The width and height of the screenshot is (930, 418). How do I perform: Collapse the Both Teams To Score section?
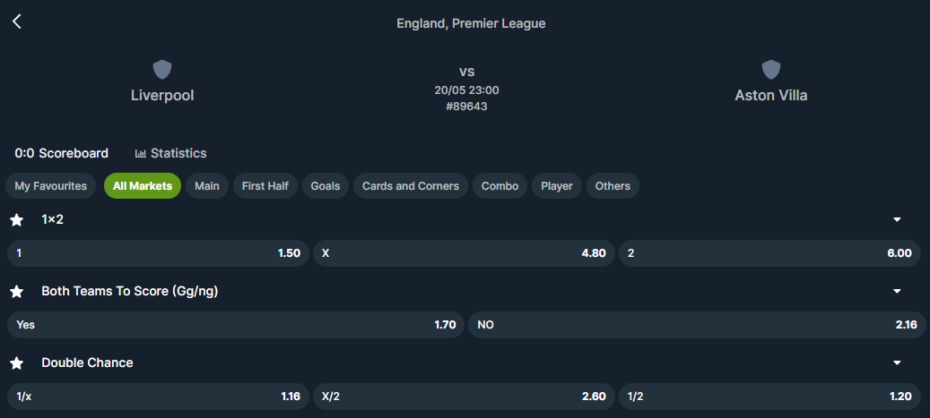(896, 292)
